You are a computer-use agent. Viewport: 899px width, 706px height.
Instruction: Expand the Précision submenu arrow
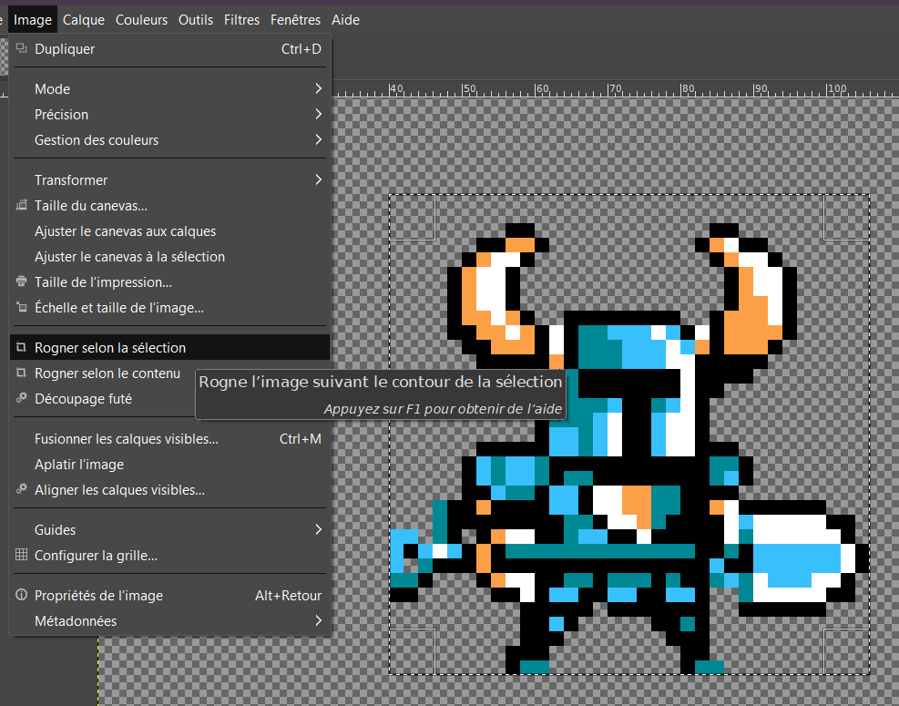[318, 114]
